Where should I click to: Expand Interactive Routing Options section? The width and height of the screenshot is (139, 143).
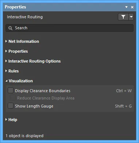[x=6, y=61]
